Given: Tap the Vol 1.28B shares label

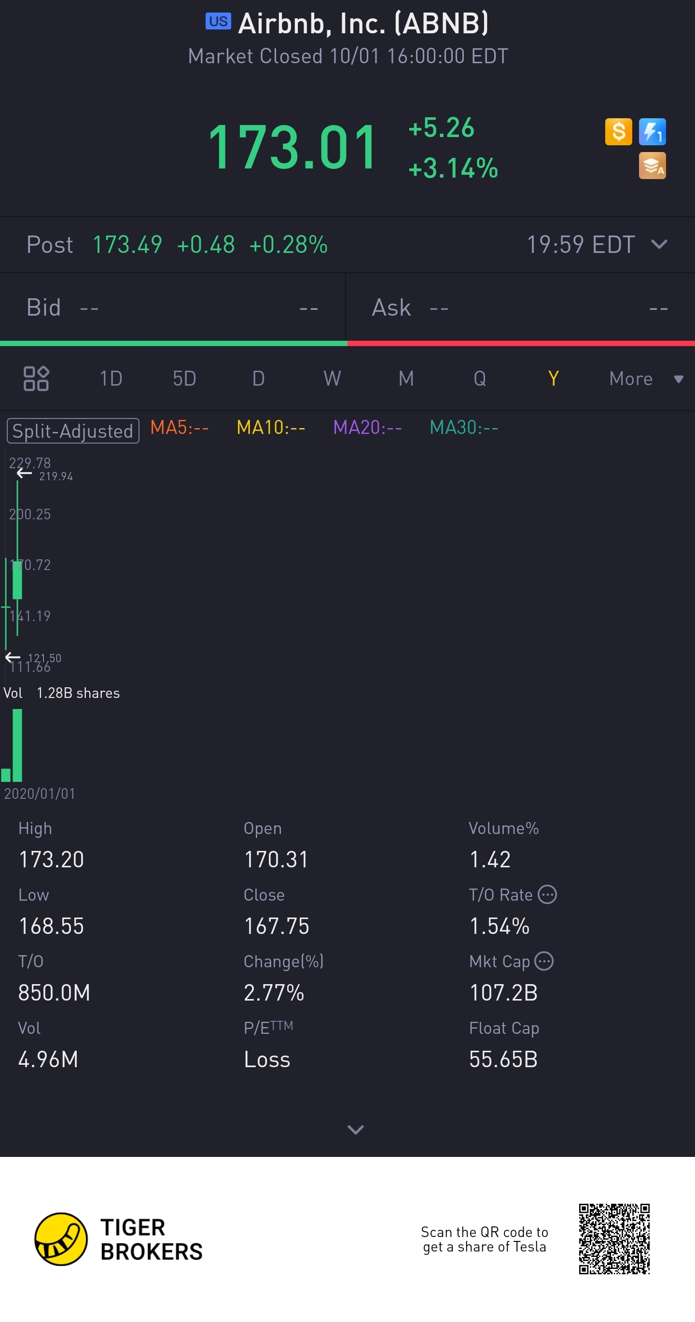Looking at the screenshot, I should [x=62, y=693].
